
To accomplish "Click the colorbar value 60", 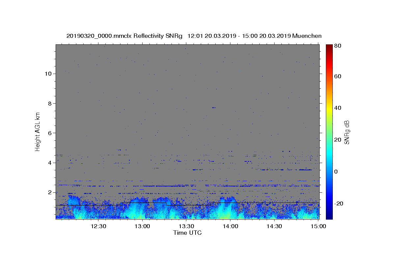I will tap(338, 76).
